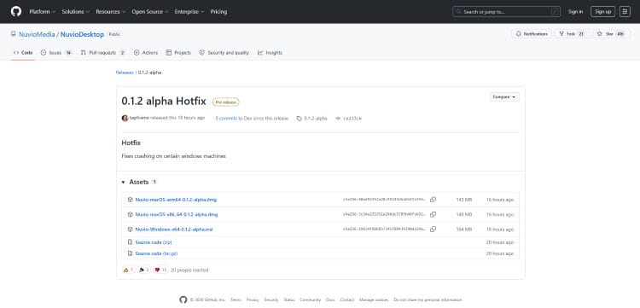Click '20 people reacted' text
This screenshot has width=640, height=308.
(x=189, y=270)
